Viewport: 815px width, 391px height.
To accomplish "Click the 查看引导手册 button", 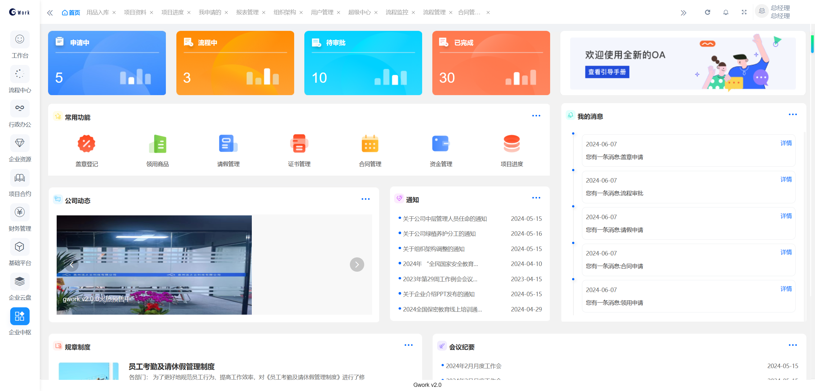I will pyautogui.click(x=607, y=72).
